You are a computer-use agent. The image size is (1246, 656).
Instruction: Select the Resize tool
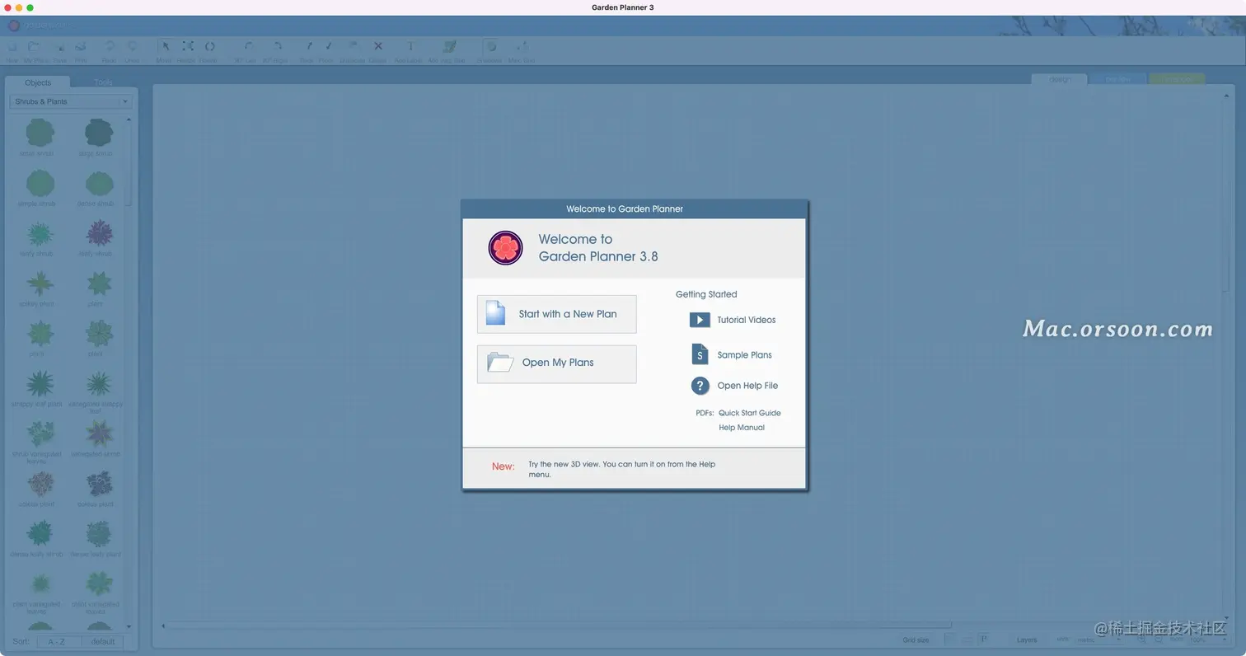point(188,47)
